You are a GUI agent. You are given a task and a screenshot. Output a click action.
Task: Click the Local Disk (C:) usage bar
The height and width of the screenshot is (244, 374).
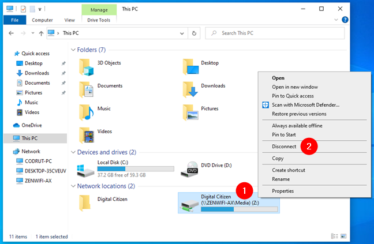click(x=136, y=169)
